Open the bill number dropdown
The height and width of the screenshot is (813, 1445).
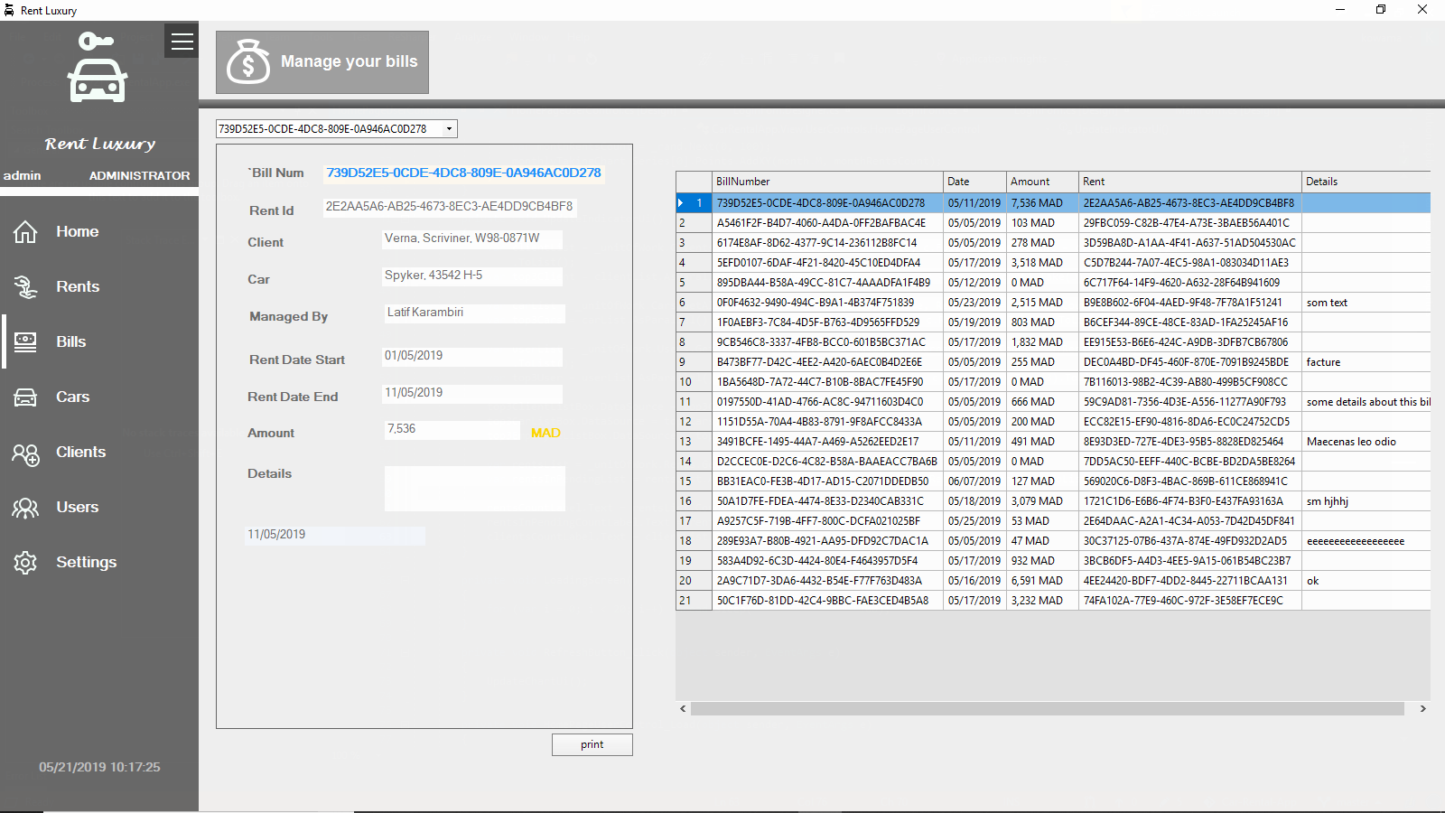449,129
